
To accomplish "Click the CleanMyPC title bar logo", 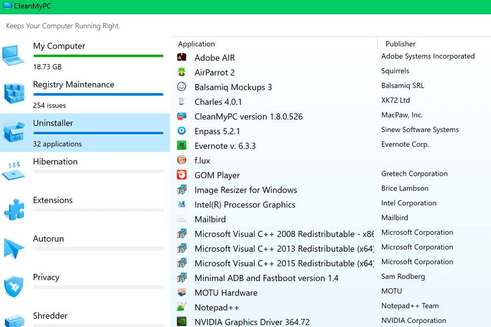I will (x=7, y=6).
